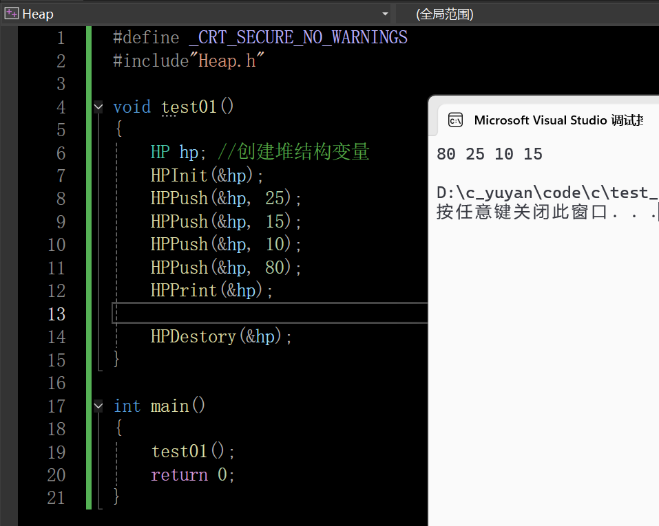Click HPPush(&hp, 15); line

(x=226, y=221)
